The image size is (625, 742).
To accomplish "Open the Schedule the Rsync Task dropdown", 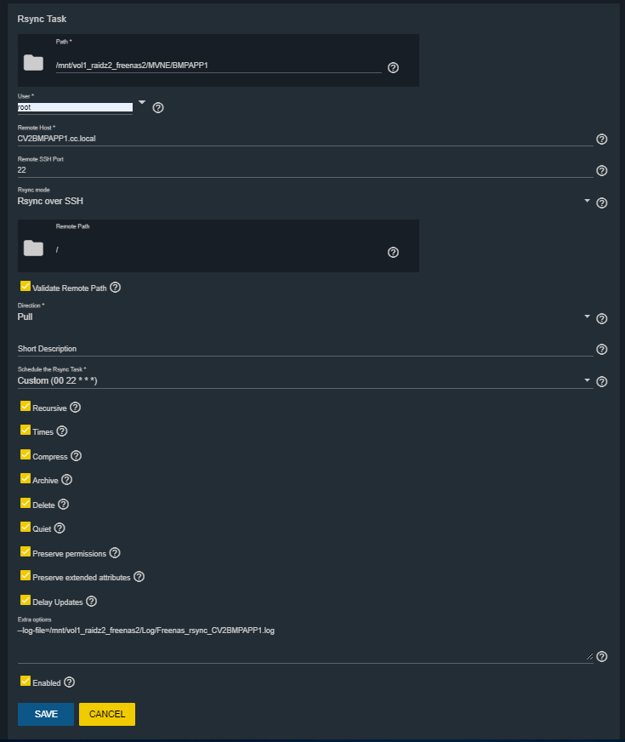I will (587, 380).
